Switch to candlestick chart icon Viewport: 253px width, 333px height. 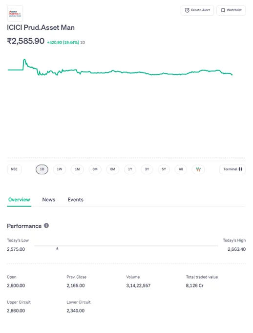coord(198,169)
